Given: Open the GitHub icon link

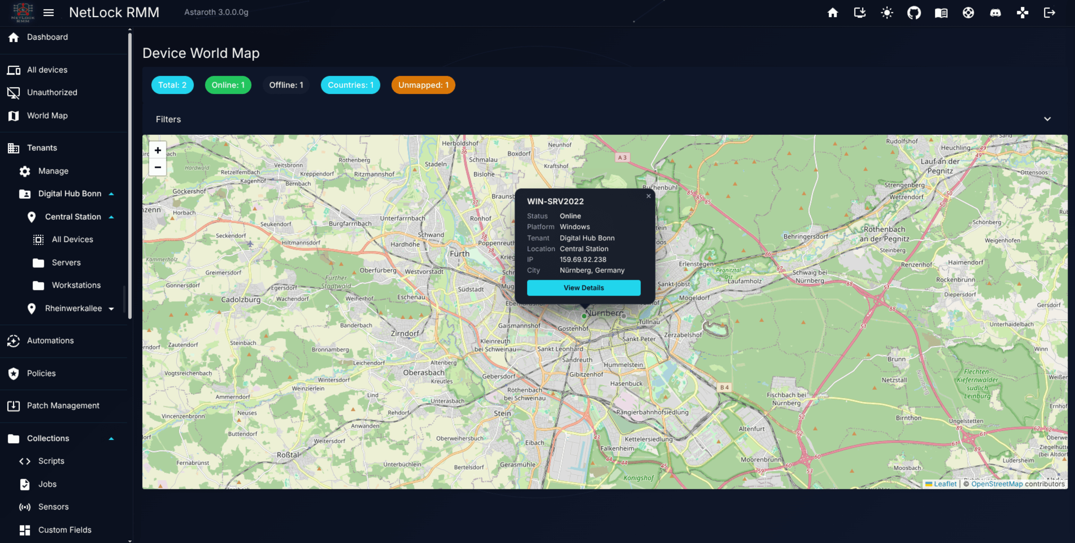Looking at the screenshot, I should tap(914, 12).
